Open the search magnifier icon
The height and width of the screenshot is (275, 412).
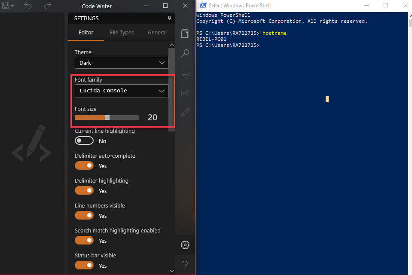coord(185,53)
